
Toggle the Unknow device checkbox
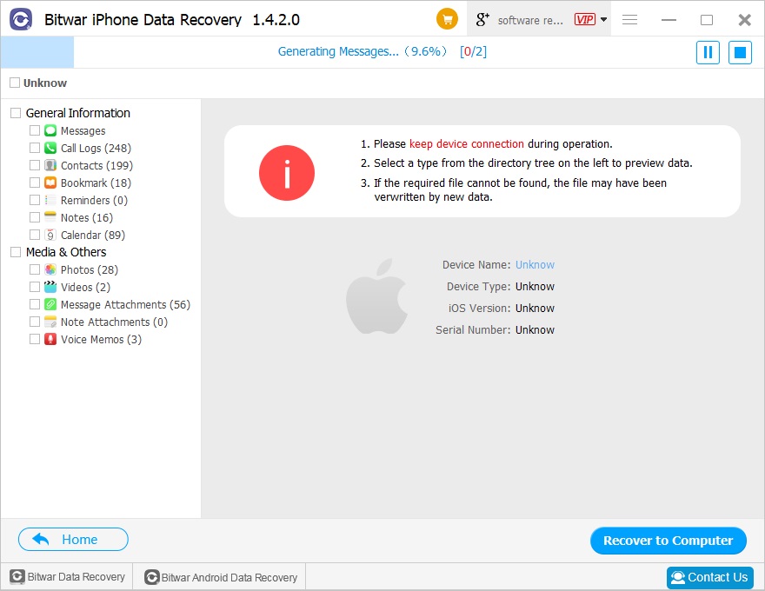15,83
